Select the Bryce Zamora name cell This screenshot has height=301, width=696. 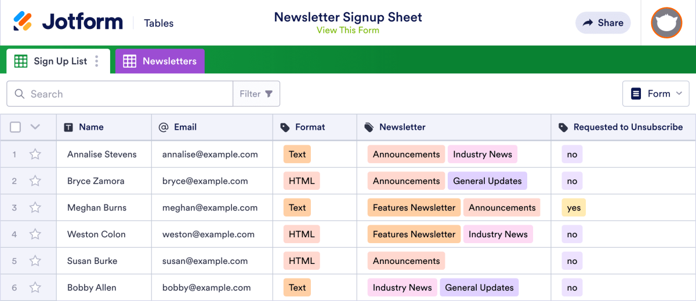[x=104, y=181]
